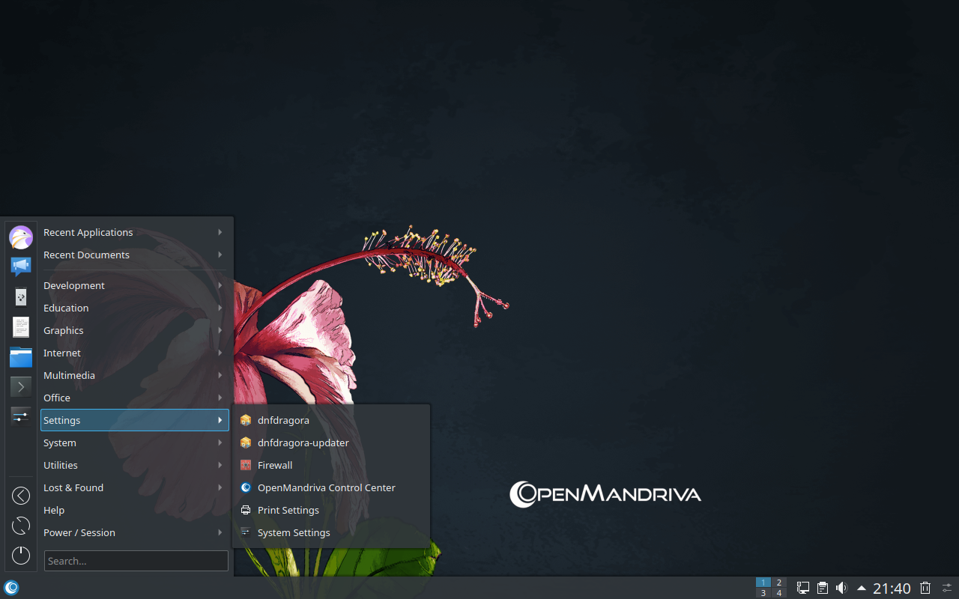Expand hidden system tray icons arrow
This screenshot has height=599, width=959.
tap(862, 588)
